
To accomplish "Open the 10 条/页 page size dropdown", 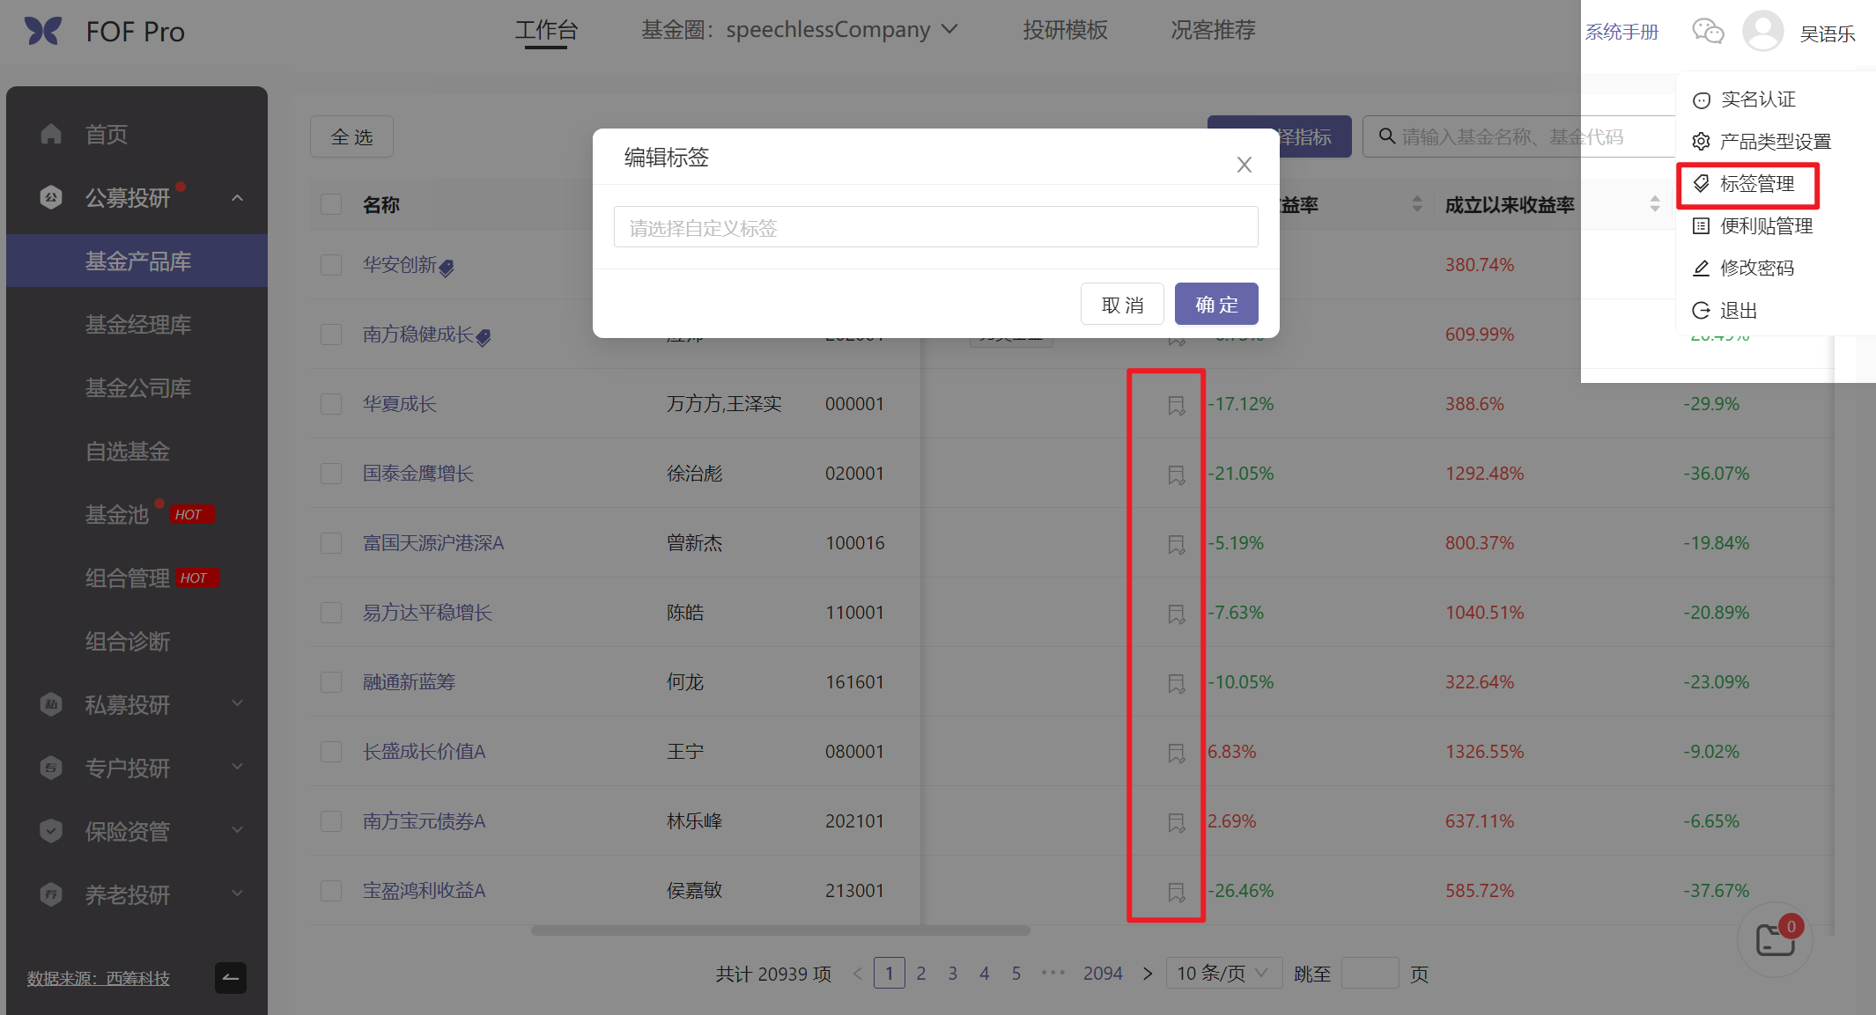I will [1222, 973].
